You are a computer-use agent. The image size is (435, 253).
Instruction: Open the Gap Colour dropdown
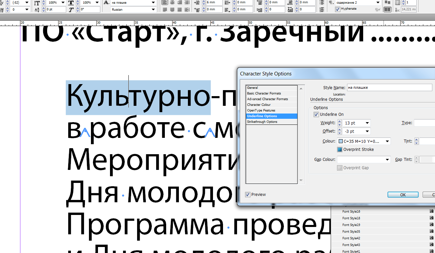point(364,160)
